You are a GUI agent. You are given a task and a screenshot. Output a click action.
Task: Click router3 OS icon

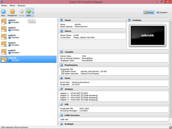pyautogui.click(x=4, y=44)
